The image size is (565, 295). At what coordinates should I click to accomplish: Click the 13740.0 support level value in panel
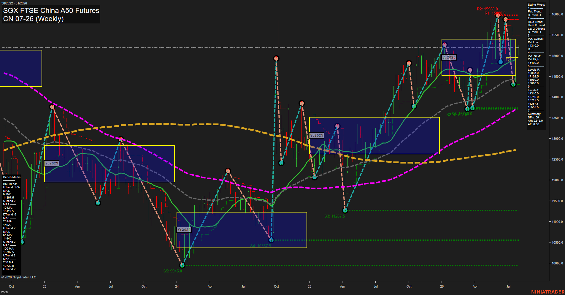click(533, 97)
